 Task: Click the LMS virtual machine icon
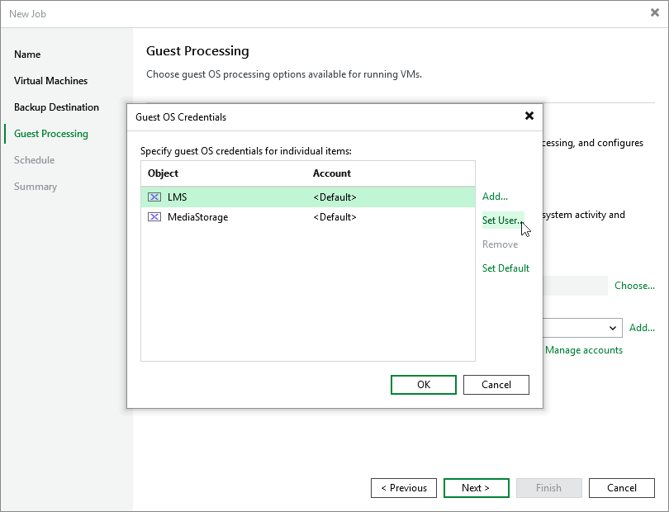[x=154, y=197]
